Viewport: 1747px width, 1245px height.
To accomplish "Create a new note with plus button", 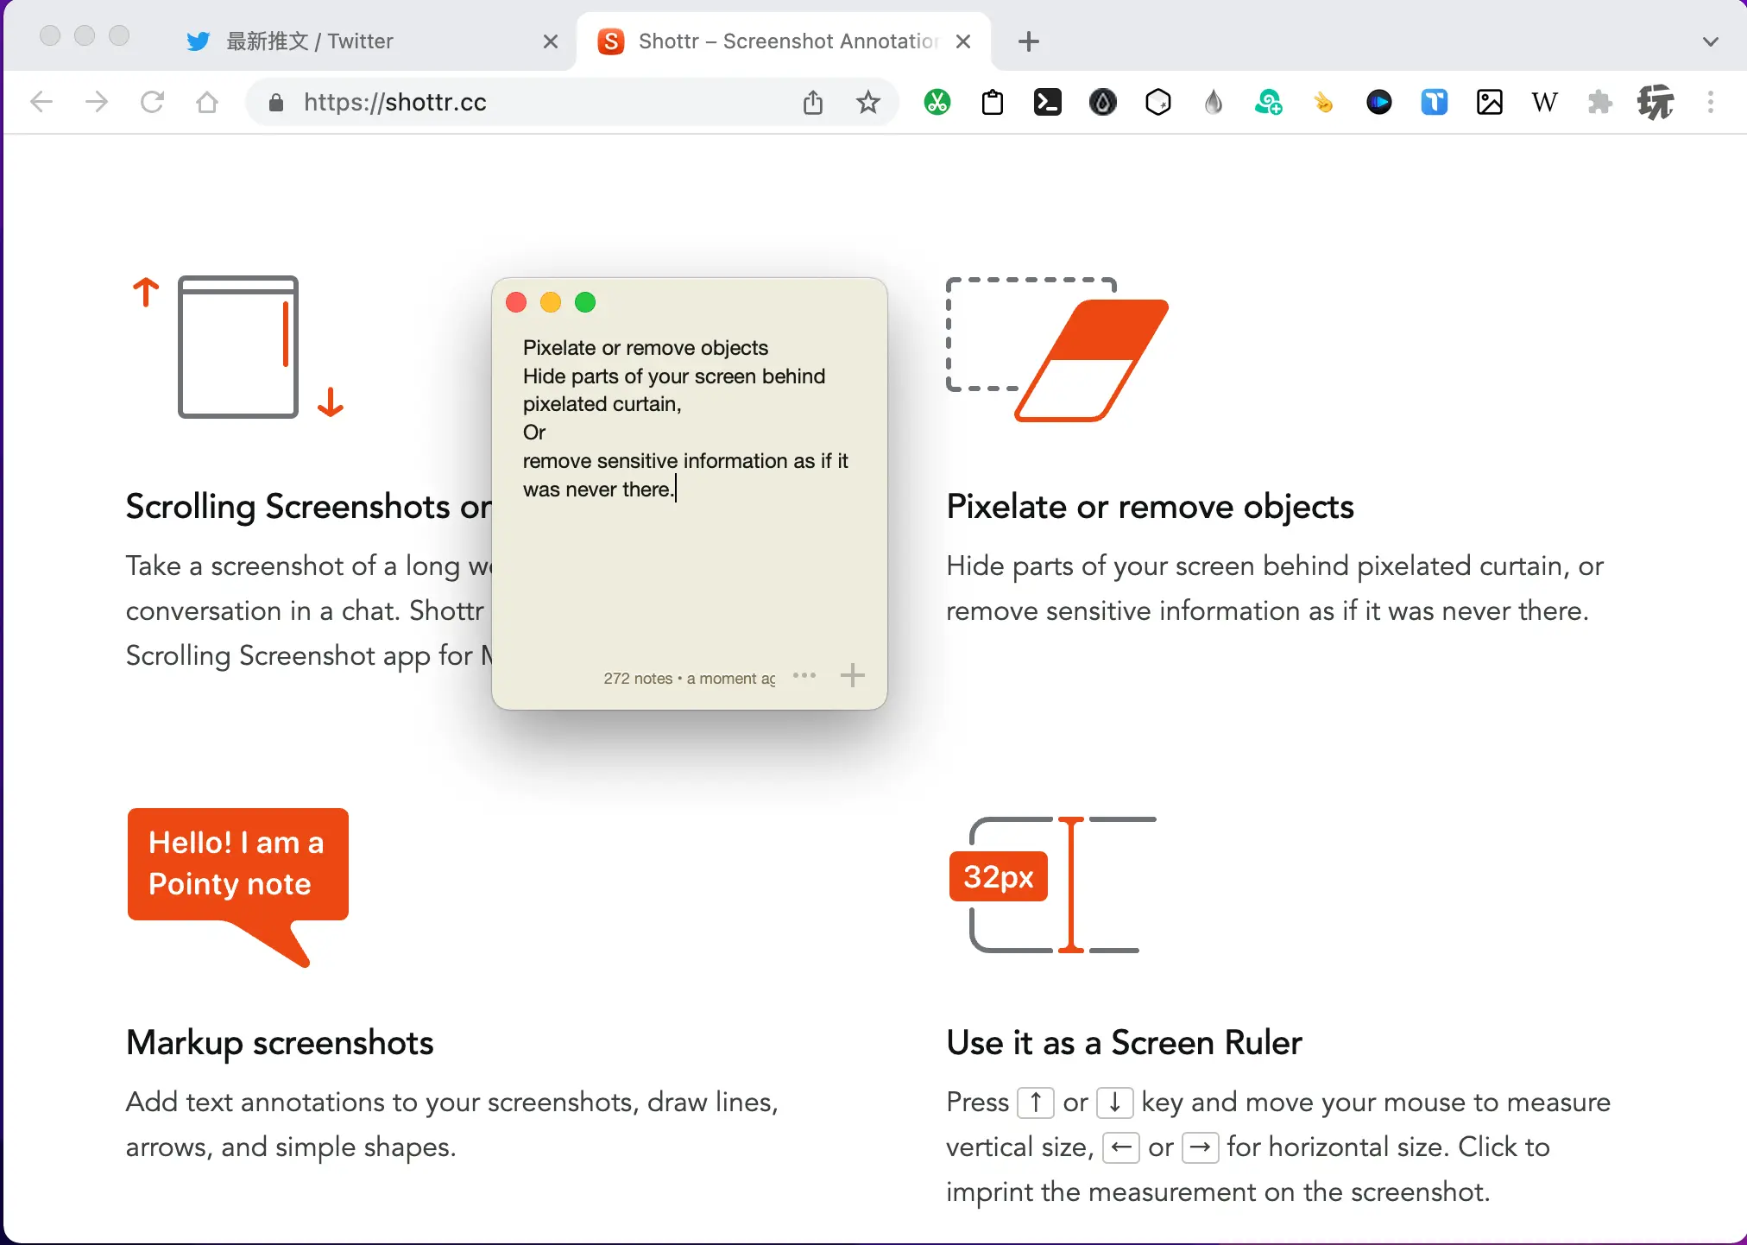I will pos(853,675).
